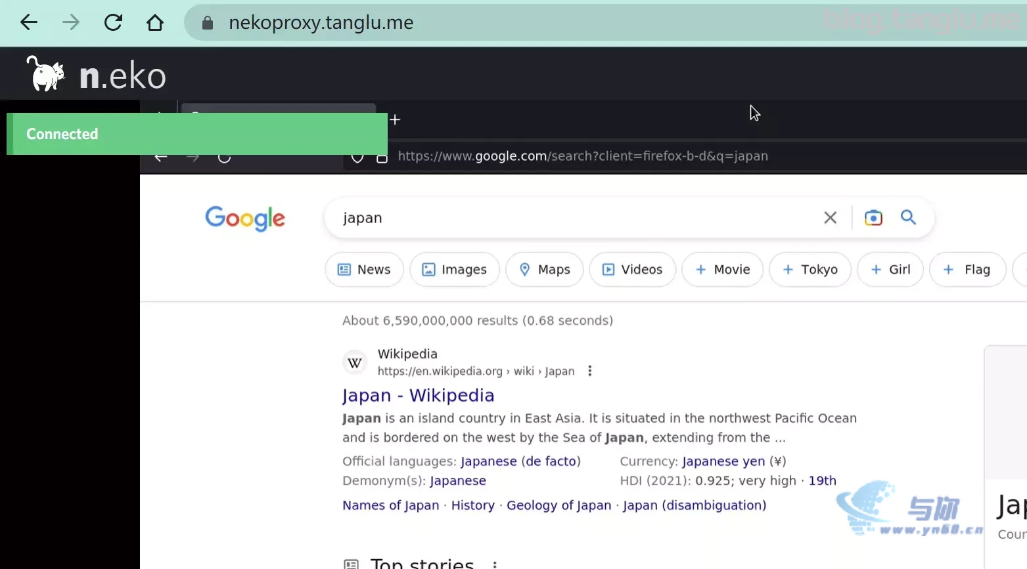The width and height of the screenshot is (1027, 569).
Task: Open Firefox tracking protection shield
Action: pyautogui.click(x=357, y=158)
